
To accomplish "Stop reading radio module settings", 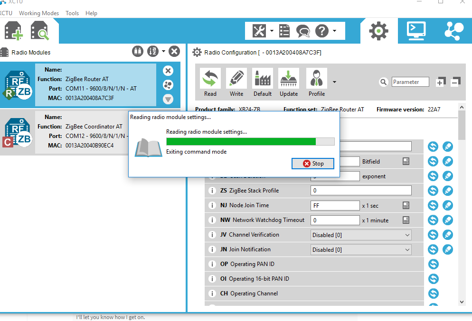I will click(313, 164).
